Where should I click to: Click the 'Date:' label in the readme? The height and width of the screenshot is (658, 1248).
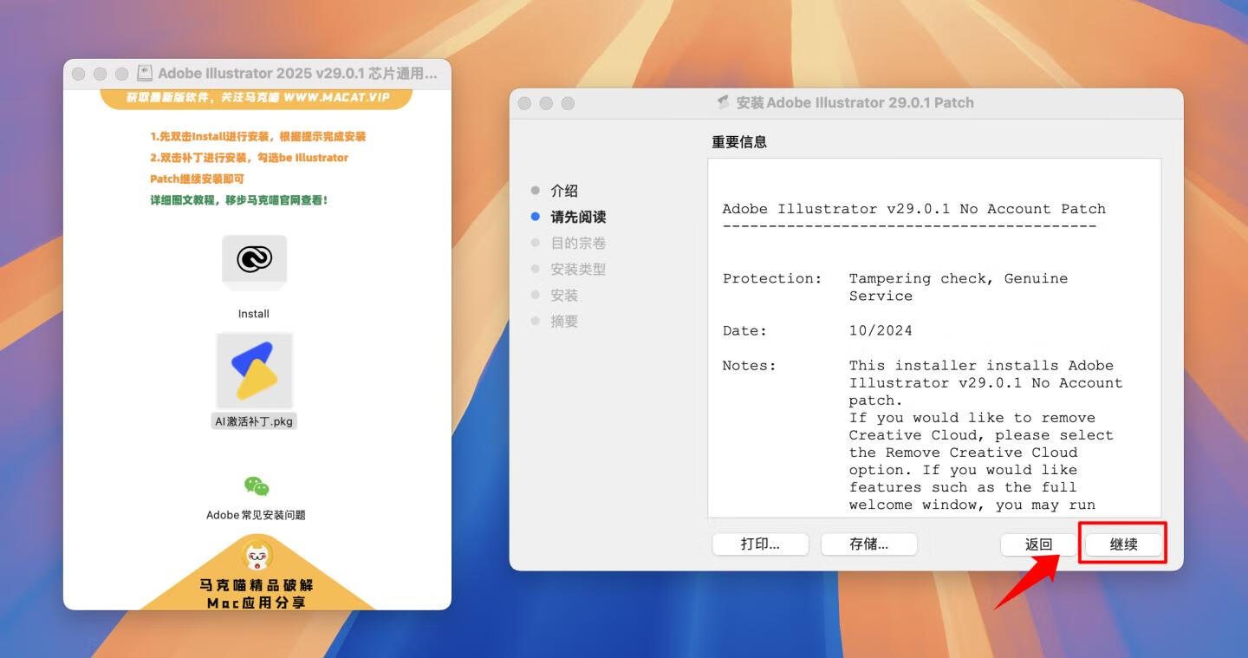click(744, 330)
